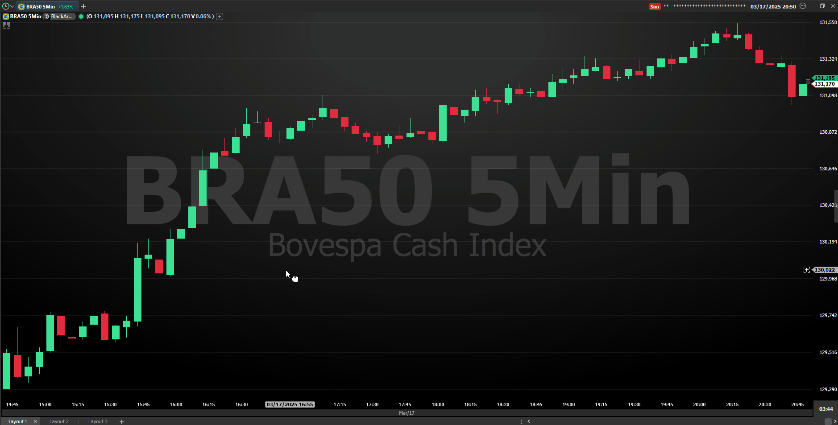Select the BRA50 5Min chart tab
Screen dimensions: 838x425
(46, 7)
